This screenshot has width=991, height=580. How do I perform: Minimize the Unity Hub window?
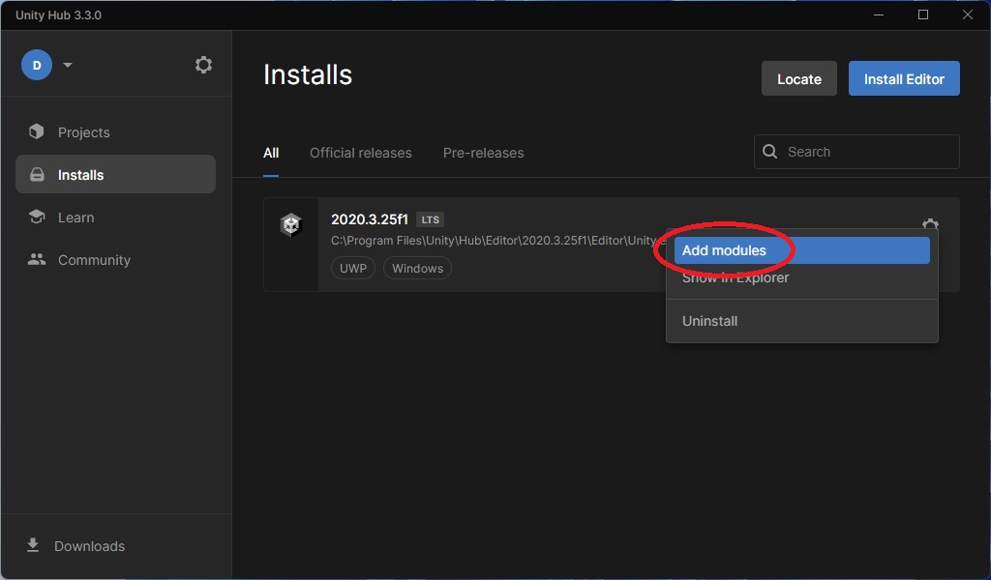[879, 14]
